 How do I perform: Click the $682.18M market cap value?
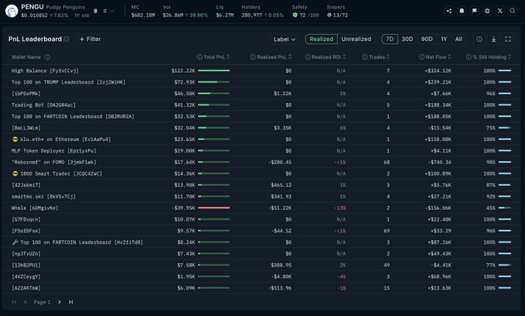click(143, 15)
